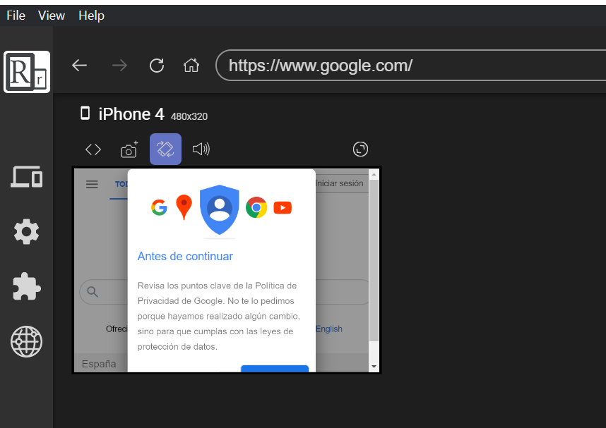Open settings gear in sidebar
Viewport: 606px width, 428px height.
[26, 231]
